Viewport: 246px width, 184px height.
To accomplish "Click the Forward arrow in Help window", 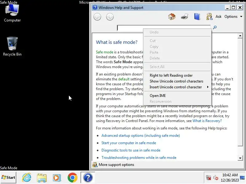I will [x=110, y=17].
